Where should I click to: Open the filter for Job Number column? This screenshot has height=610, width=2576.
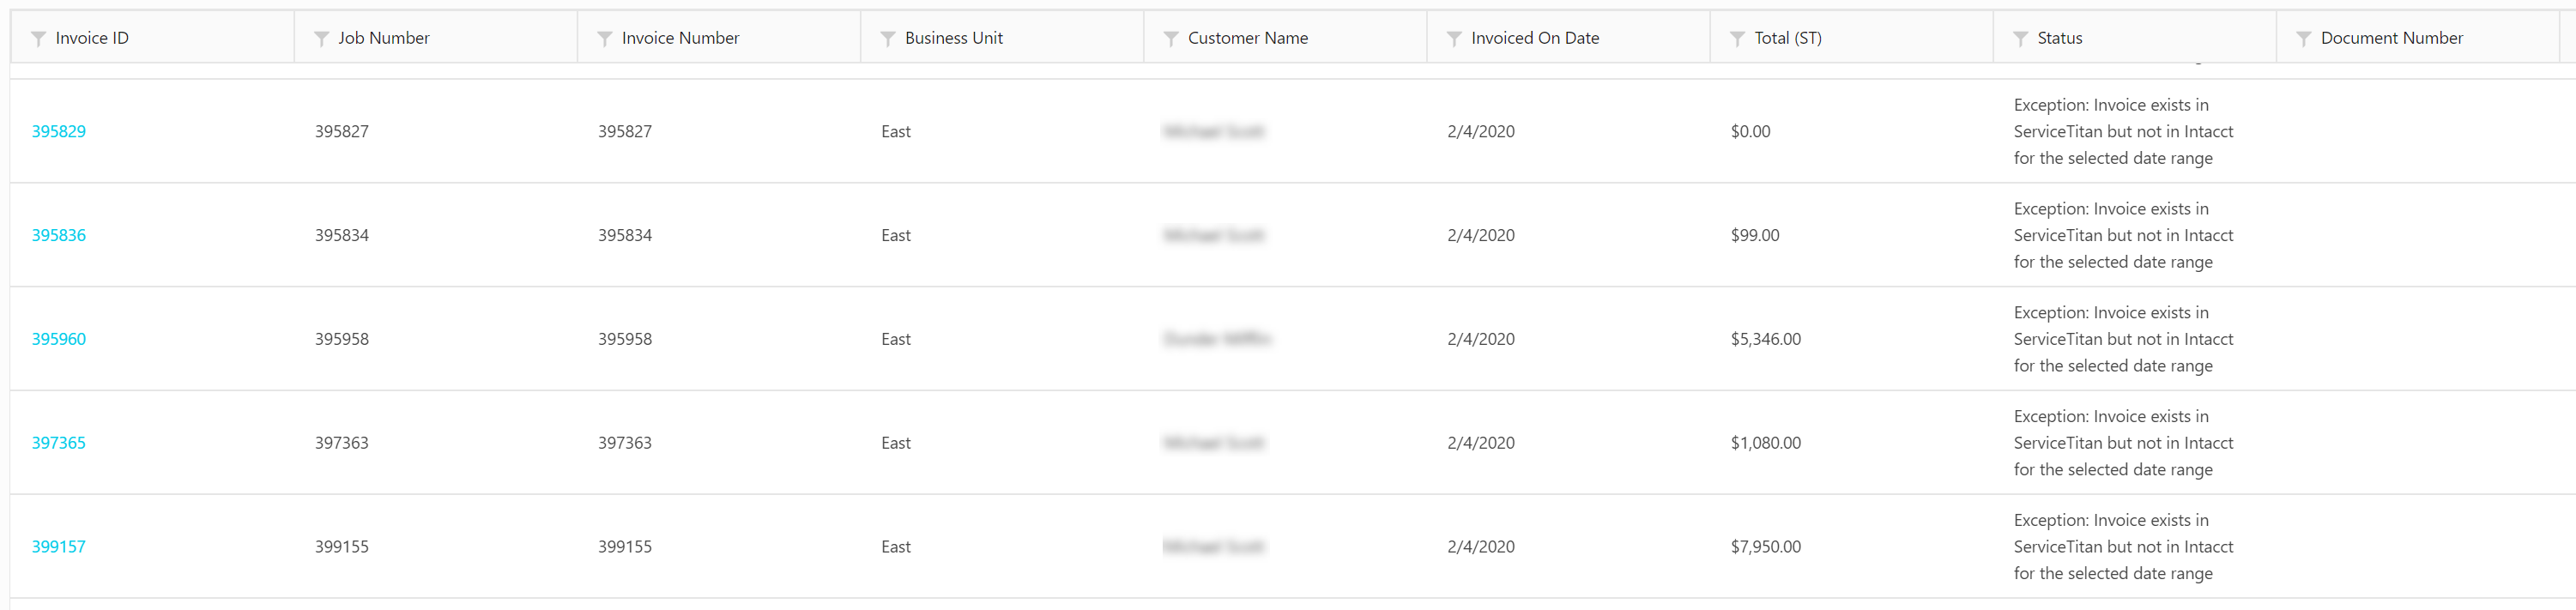[320, 38]
